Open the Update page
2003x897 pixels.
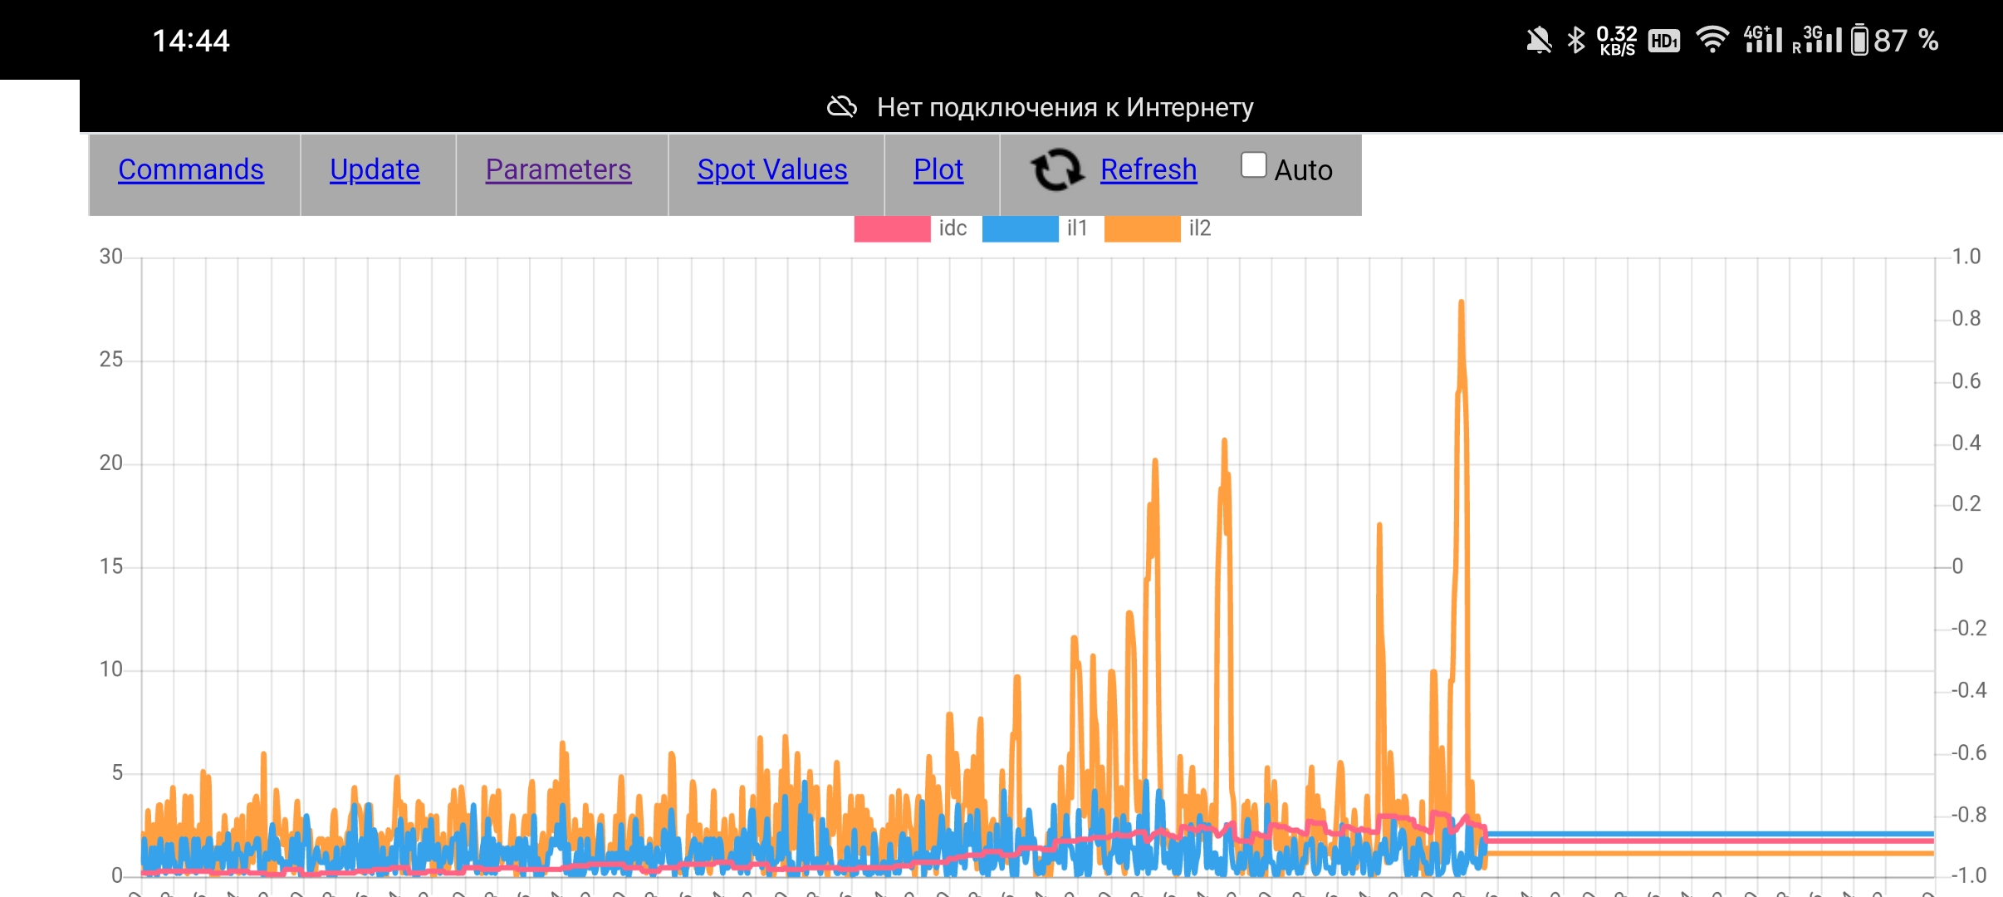(375, 169)
